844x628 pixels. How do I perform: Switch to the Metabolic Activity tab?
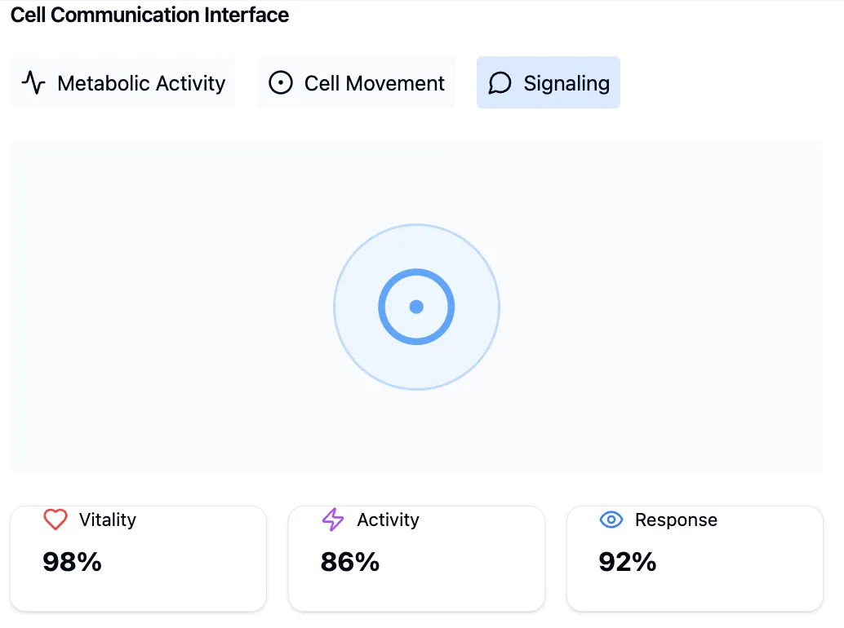(122, 83)
